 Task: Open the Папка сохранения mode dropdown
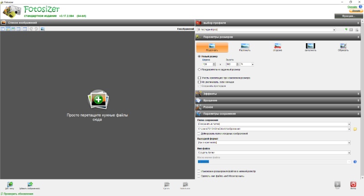349,124
